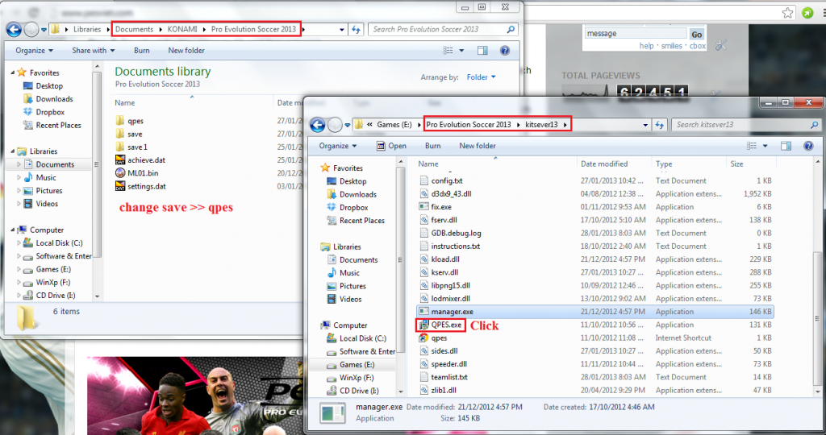The width and height of the screenshot is (826, 435).
Task: Toggle preview pane in Documents window
Action: [x=482, y=51]
